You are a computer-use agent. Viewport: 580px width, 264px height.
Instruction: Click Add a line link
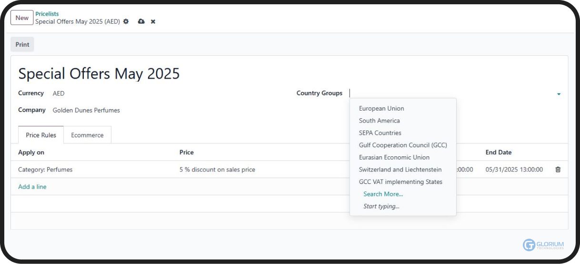32,187
